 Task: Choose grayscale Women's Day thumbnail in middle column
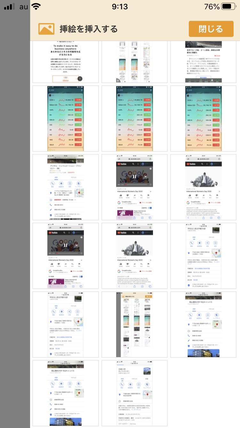click(x=134, y=256)
